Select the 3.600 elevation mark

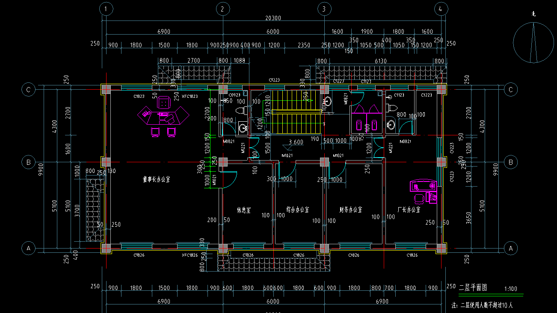click(x=296, y=142)
